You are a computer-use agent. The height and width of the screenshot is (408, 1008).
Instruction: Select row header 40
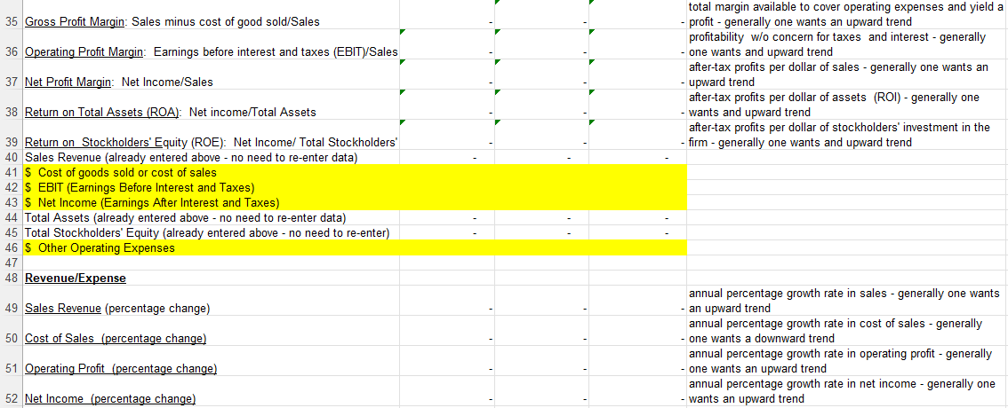click(x=11, y=157)
